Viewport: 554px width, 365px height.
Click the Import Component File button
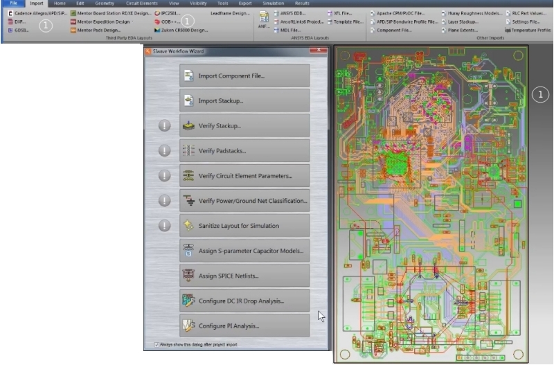pyautogui.click(x=244, y=75)
